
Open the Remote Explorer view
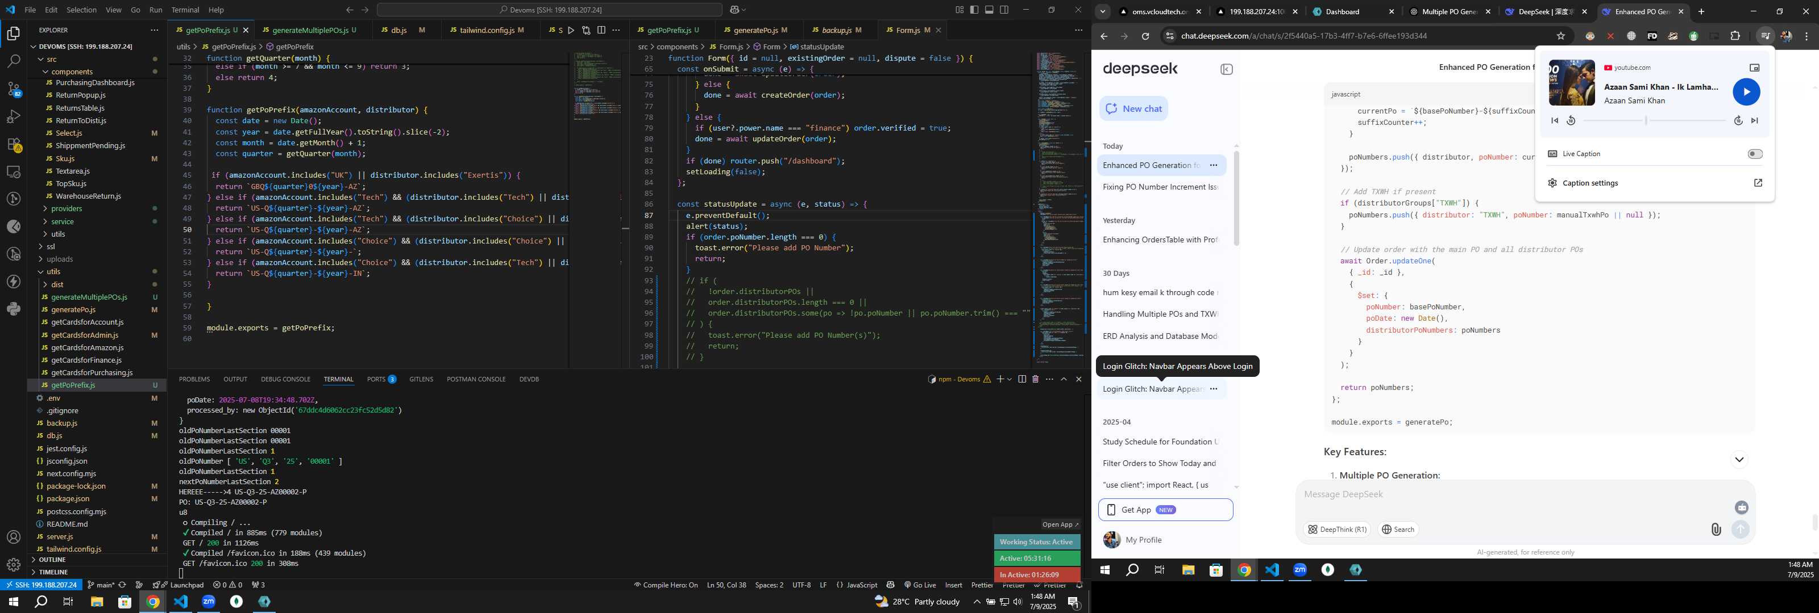14,172
